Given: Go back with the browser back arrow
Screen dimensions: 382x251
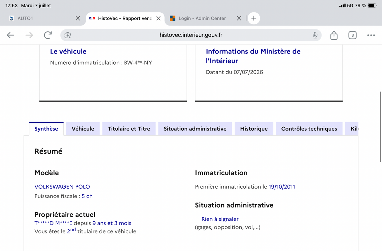Looking at the screenshot, I should click(x=11, y=35).
